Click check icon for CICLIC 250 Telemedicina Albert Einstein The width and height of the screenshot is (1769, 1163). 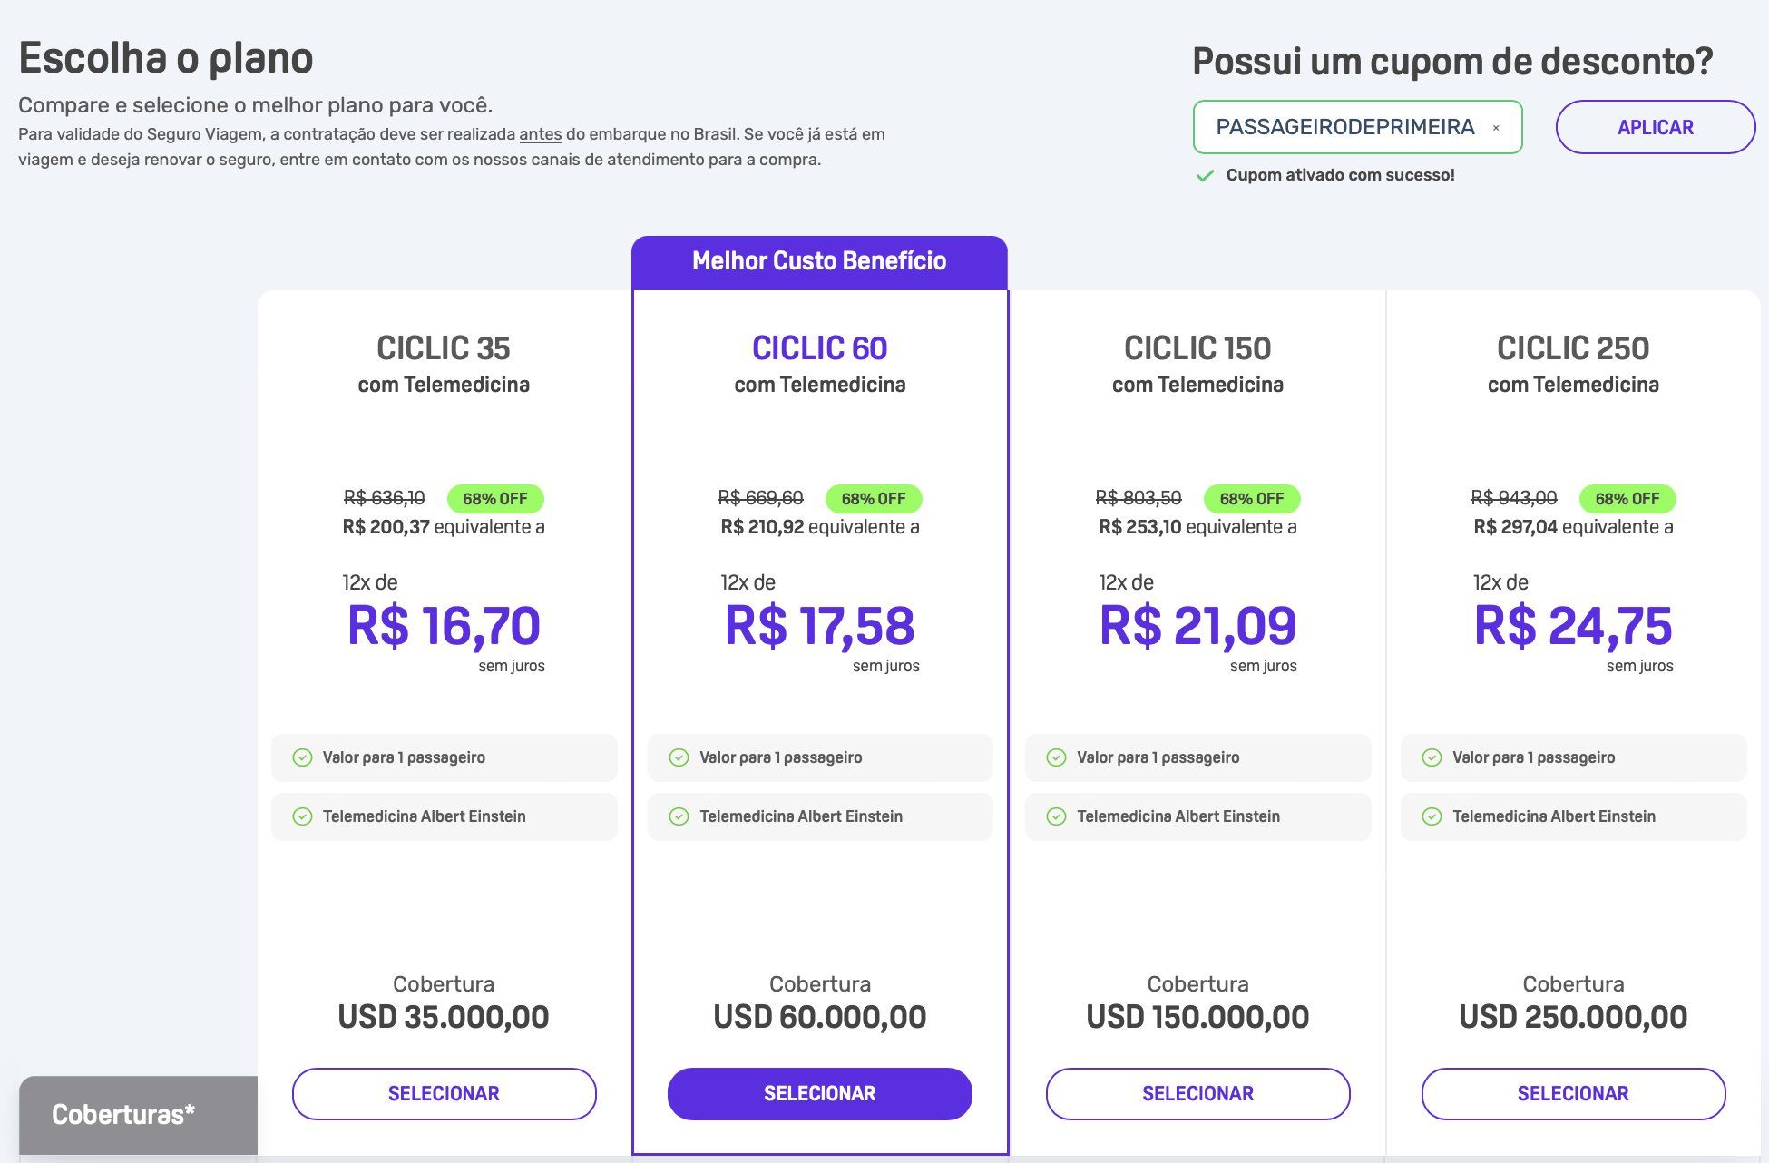[x=1432, y=816]
